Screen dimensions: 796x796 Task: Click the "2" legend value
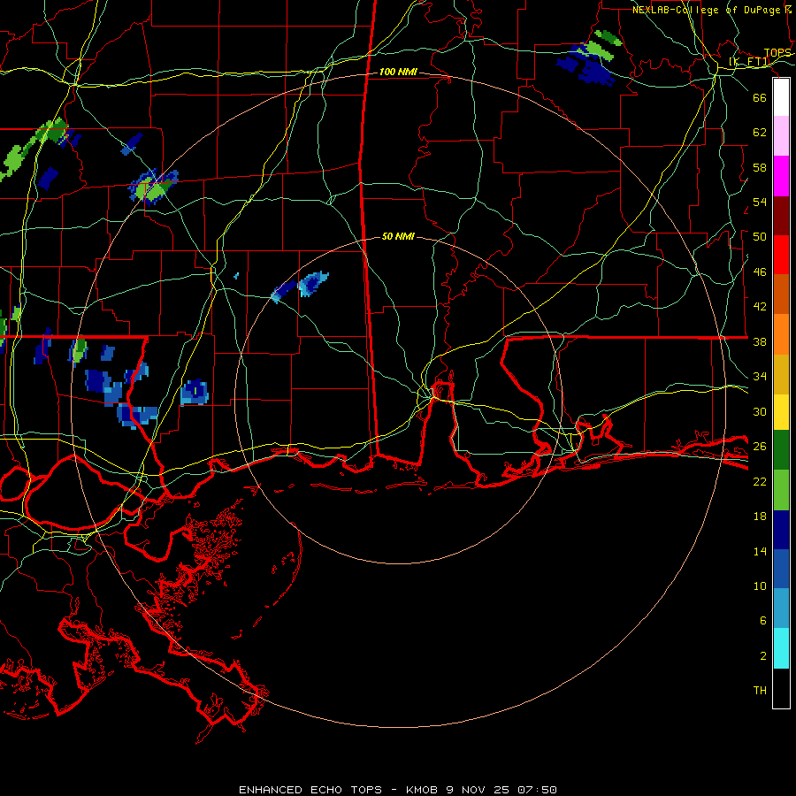(x=762, y=655)
